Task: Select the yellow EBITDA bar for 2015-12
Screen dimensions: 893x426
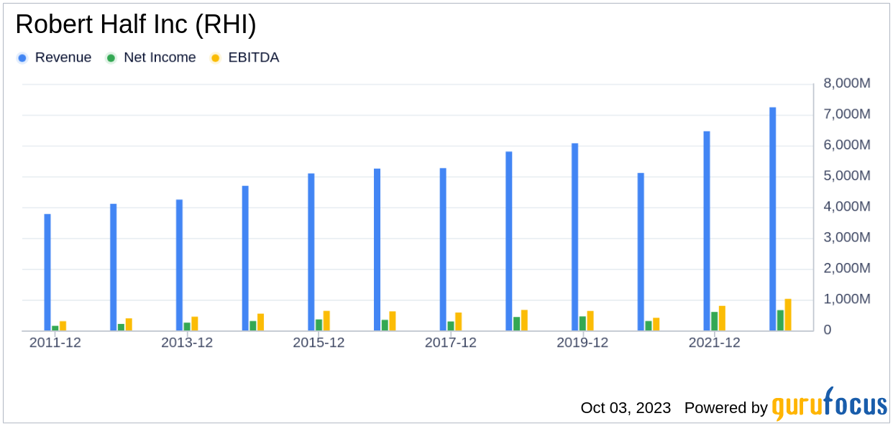Action: [x=326, y=321]
